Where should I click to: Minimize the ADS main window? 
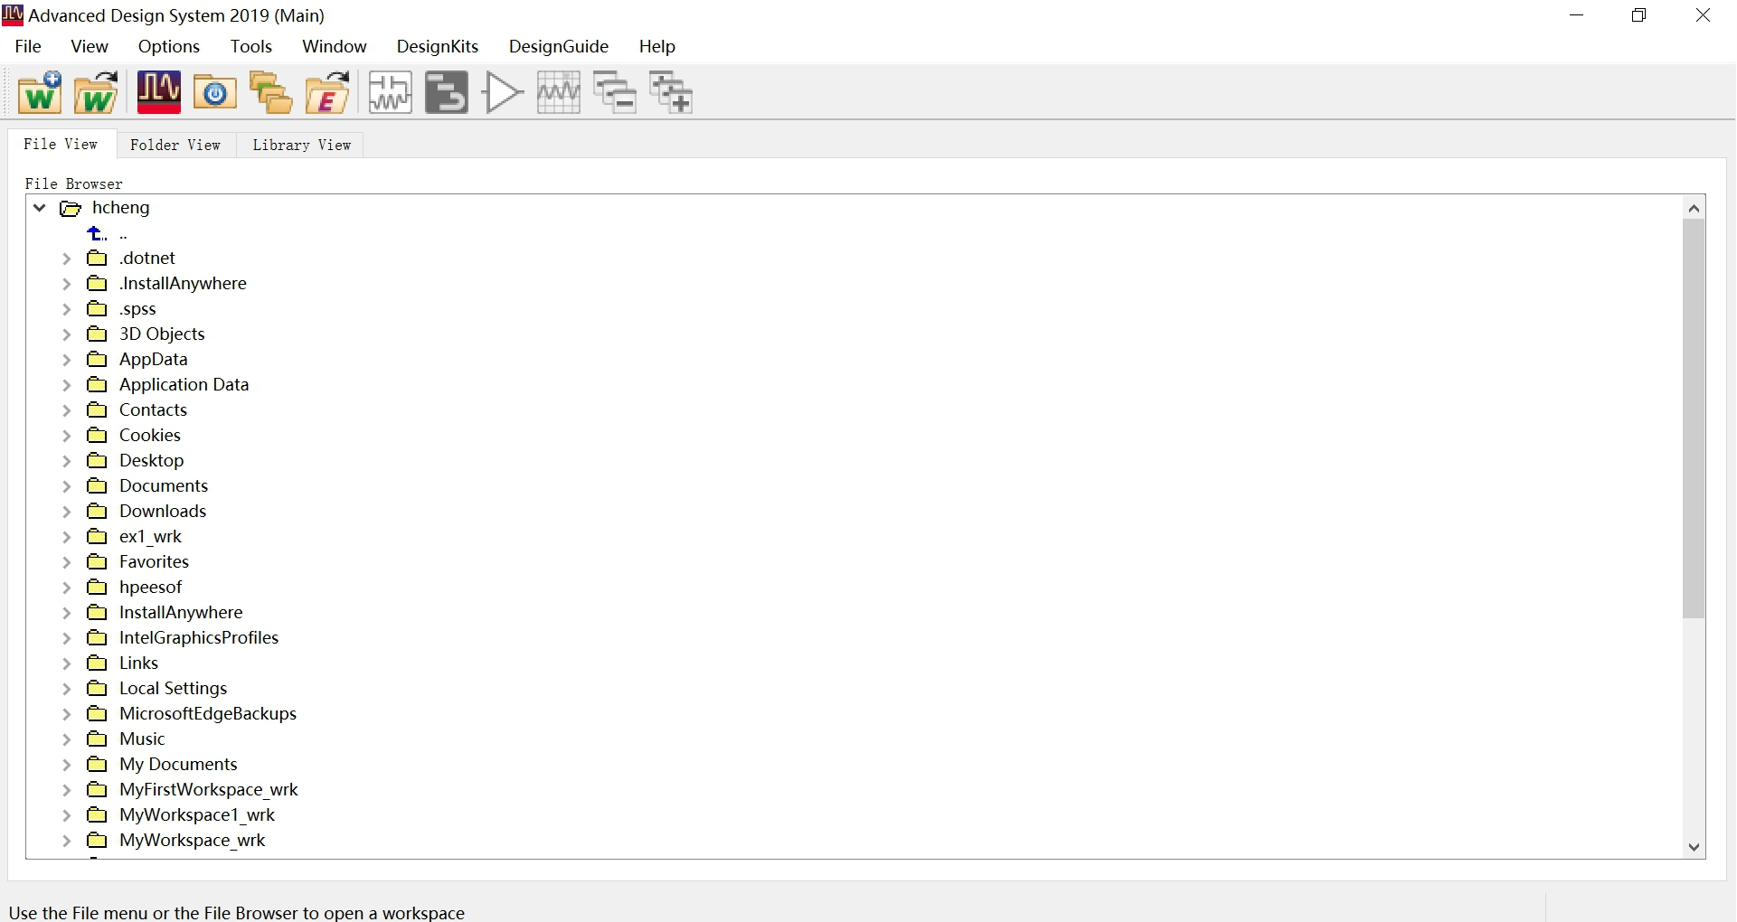click(1577, 15)
